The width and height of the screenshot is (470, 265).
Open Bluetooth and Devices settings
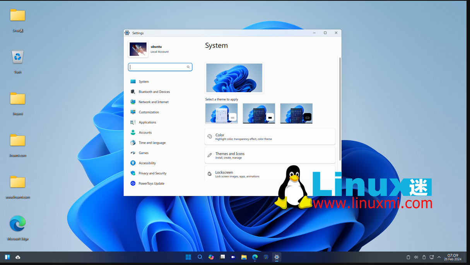pos(154,92)
